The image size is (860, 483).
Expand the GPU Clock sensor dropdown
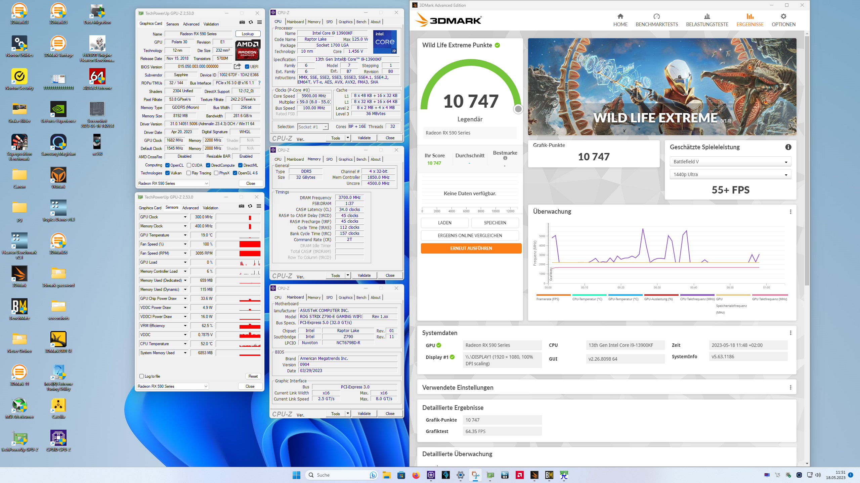185,217
